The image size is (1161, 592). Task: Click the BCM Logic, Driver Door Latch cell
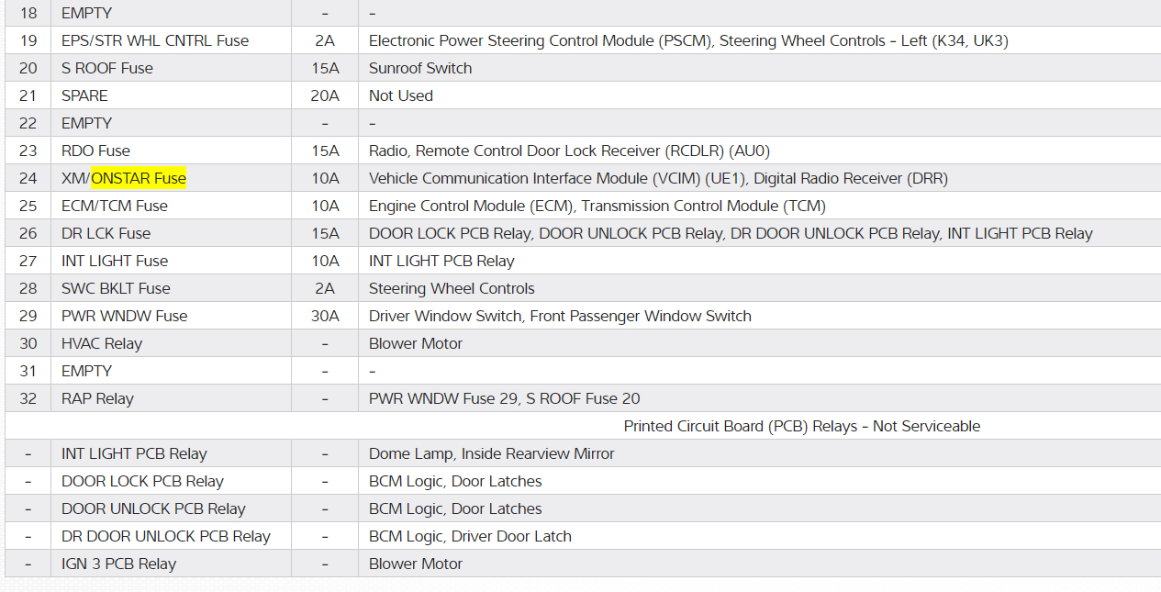[470, 536]
